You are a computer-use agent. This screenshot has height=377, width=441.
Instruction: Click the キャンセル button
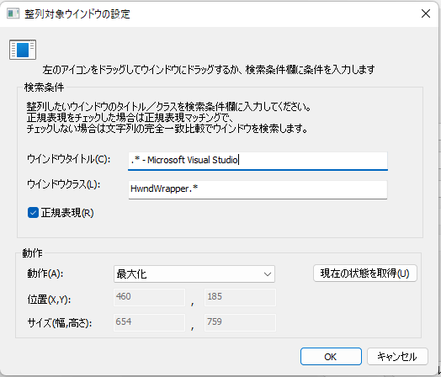[x=397, y=357]
